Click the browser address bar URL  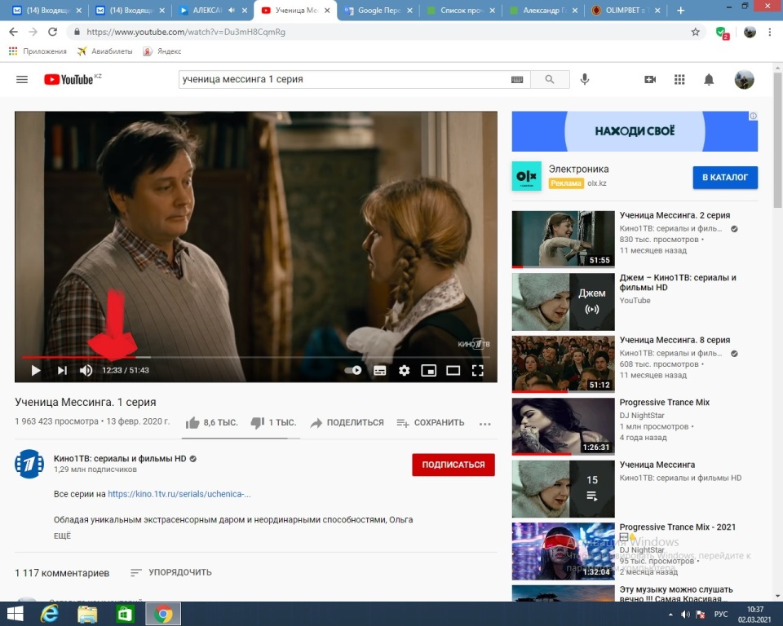186,32
